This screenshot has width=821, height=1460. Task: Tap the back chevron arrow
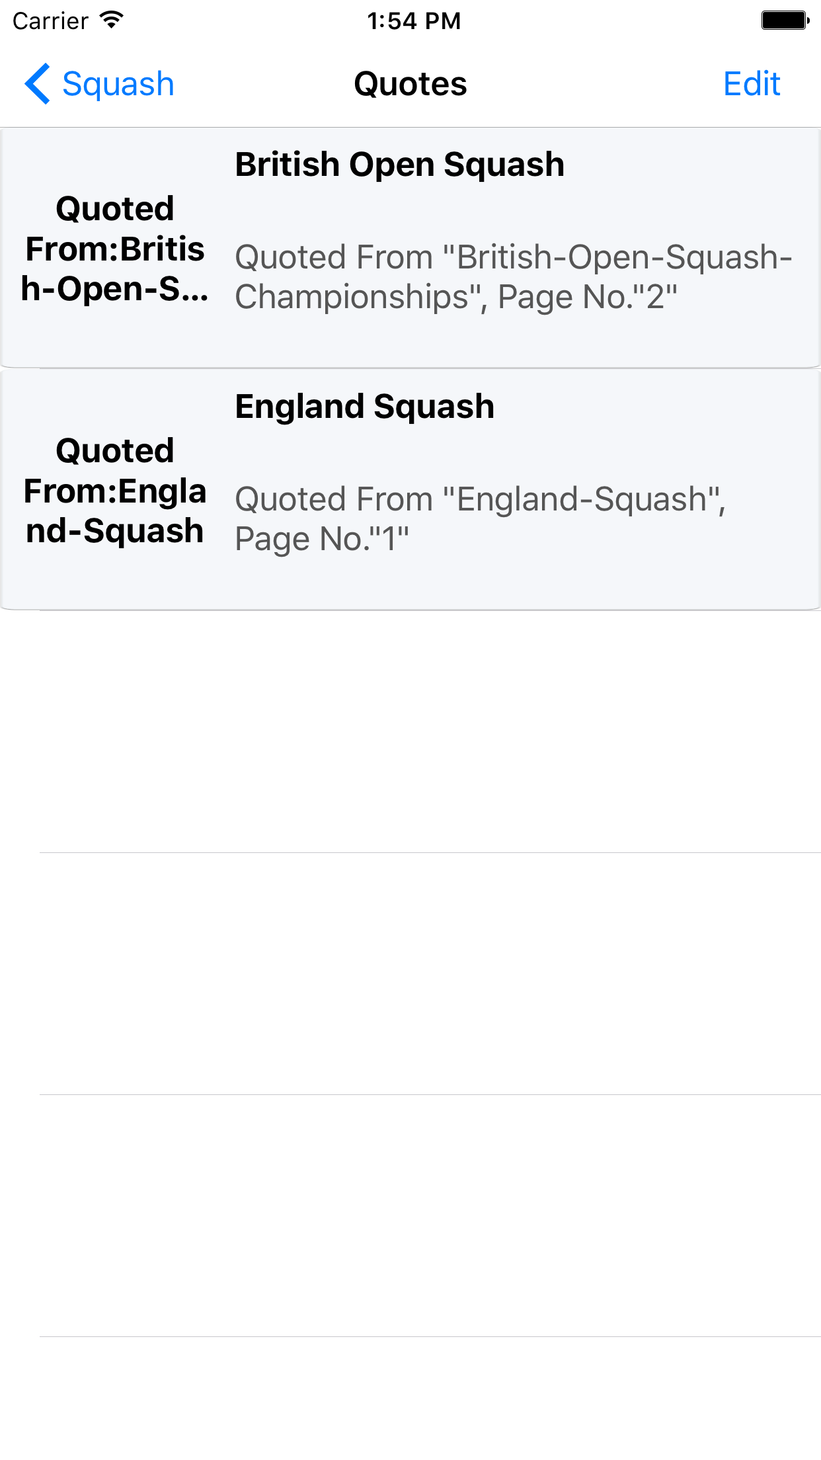[38, 84]
